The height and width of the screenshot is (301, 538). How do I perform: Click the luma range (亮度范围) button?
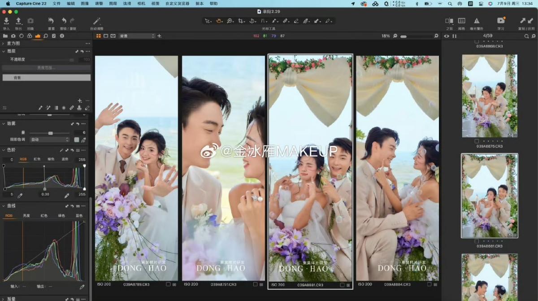pyautogui.click(x=46, y=68)
